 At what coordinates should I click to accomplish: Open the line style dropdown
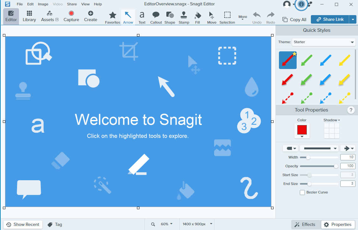(x=319, y=148)
